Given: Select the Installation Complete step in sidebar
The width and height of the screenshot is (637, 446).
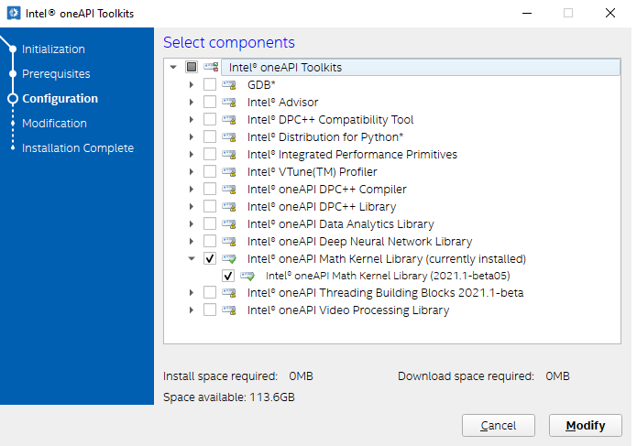Looking at the screenshot, I should pos(78,148).
